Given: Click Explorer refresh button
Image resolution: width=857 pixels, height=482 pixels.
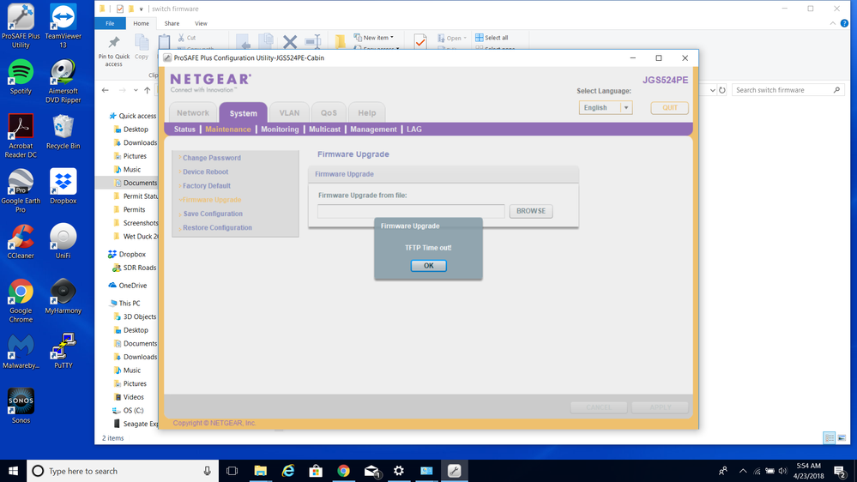Looking at the screenshot, I should [722, 90].
